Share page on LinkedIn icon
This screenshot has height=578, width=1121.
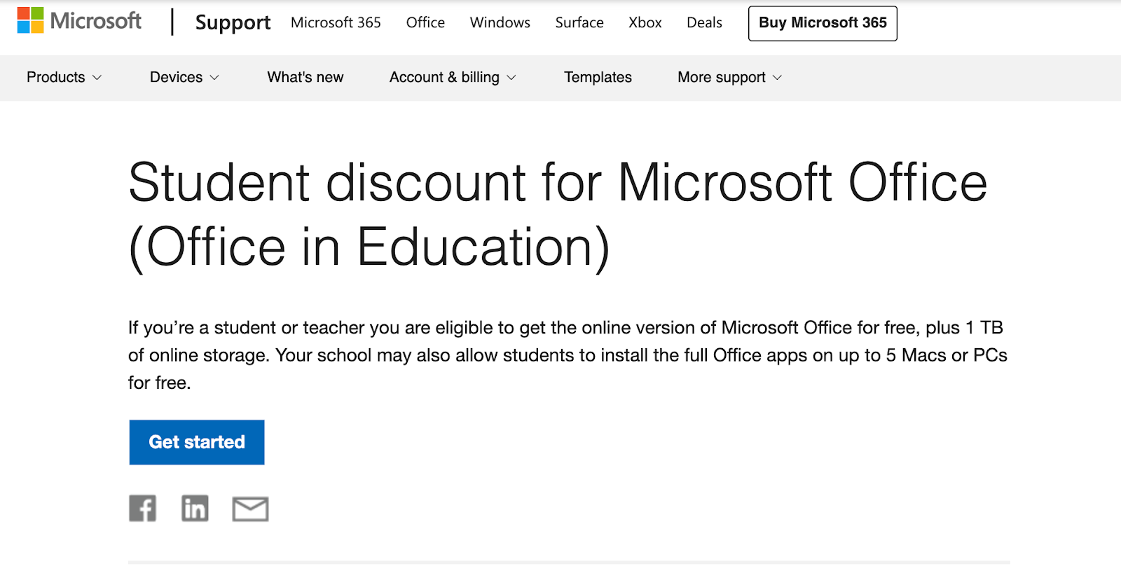[195, 509]
